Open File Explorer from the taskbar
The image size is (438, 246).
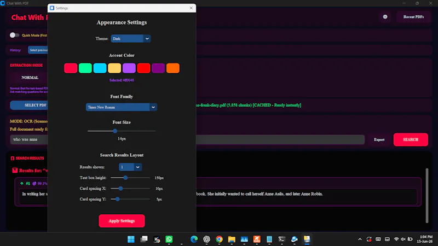(232, 239)
